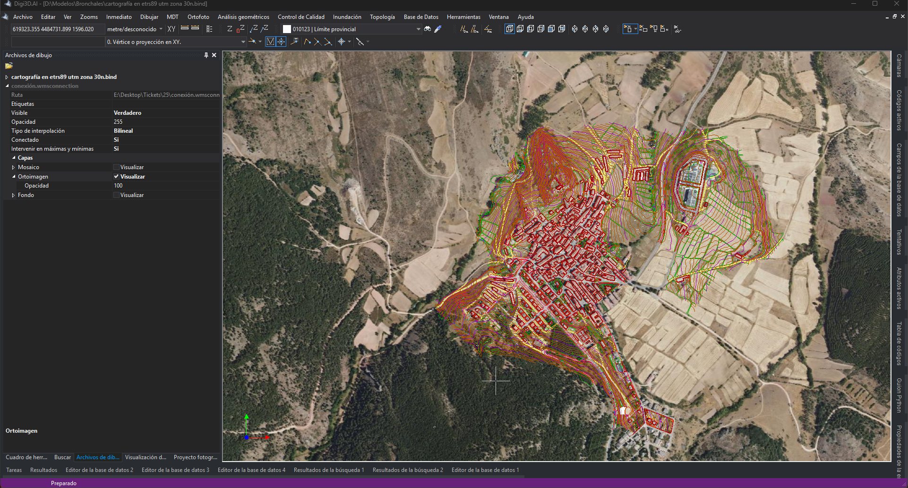Open the folder icon in Archivos de dibujo
908x488 pixels.
9,66
